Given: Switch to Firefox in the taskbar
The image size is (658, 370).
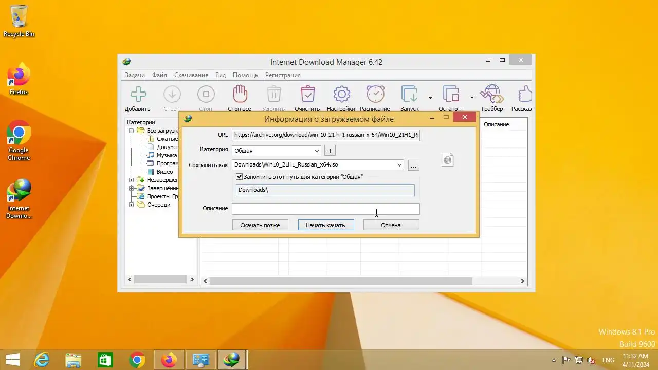Looking at the screenshot, I should pyautogui.click(x=169, y=360).
